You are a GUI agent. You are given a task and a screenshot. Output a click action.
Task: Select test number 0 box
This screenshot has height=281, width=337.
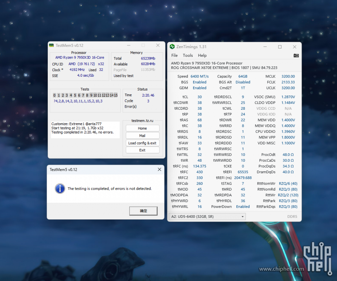[54, 95]
